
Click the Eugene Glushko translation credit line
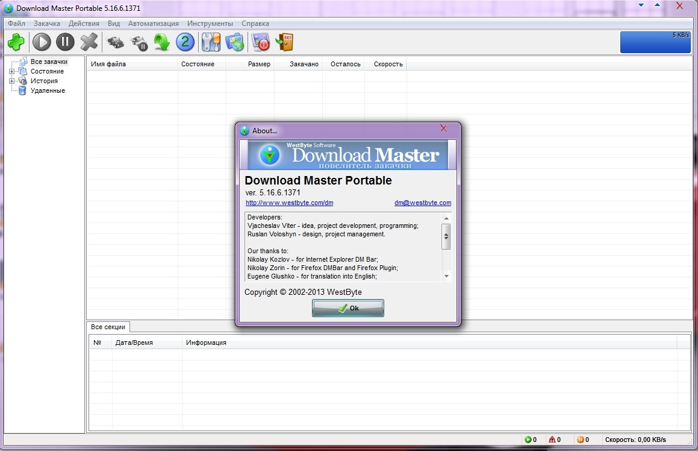click(x=312, y=276)
